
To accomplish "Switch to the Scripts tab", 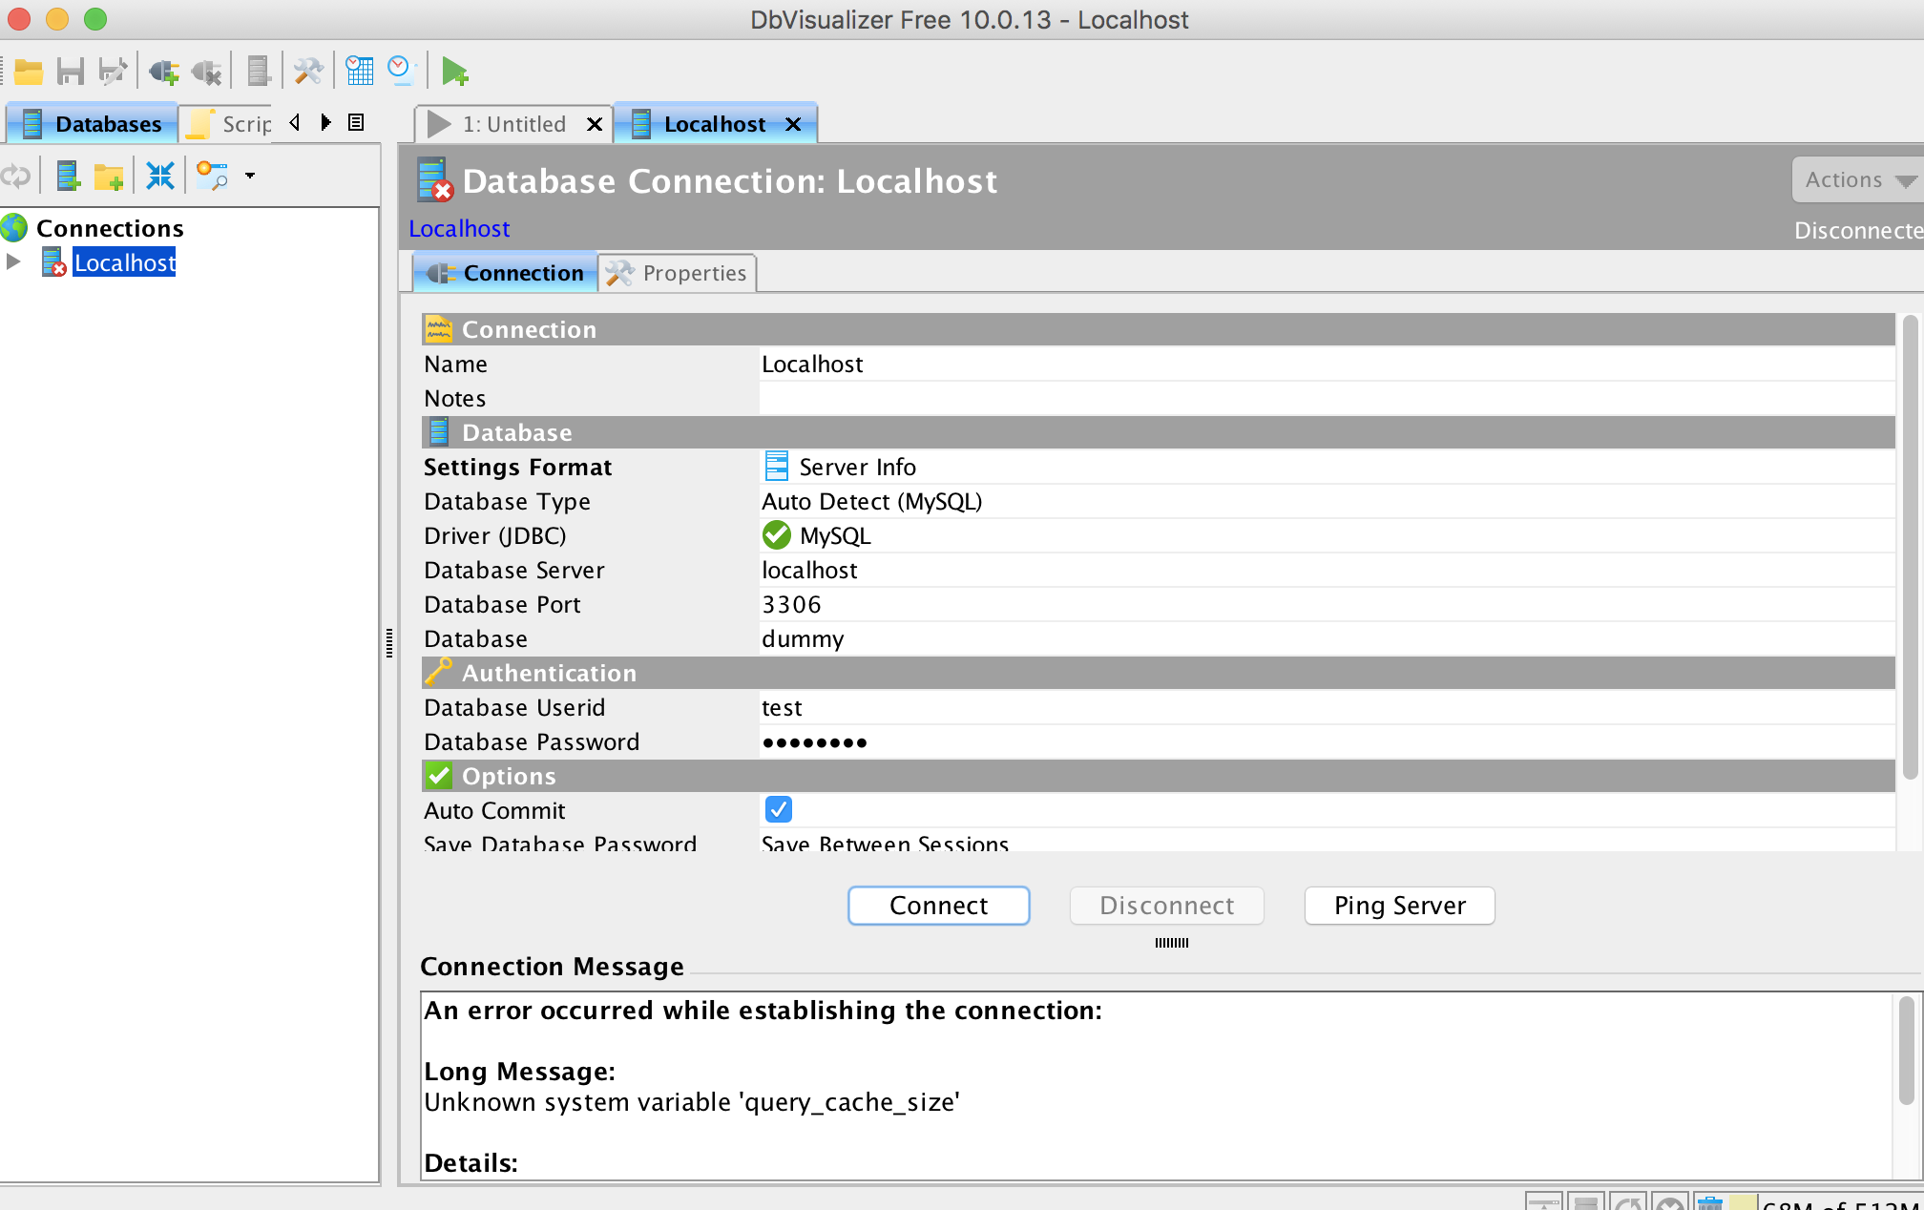I will (x=227, y=124).
